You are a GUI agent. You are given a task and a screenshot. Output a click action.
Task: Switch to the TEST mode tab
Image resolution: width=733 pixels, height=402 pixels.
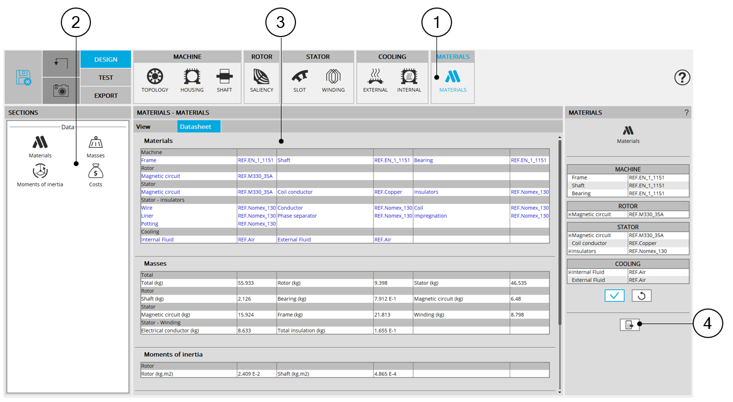point(105,77)
